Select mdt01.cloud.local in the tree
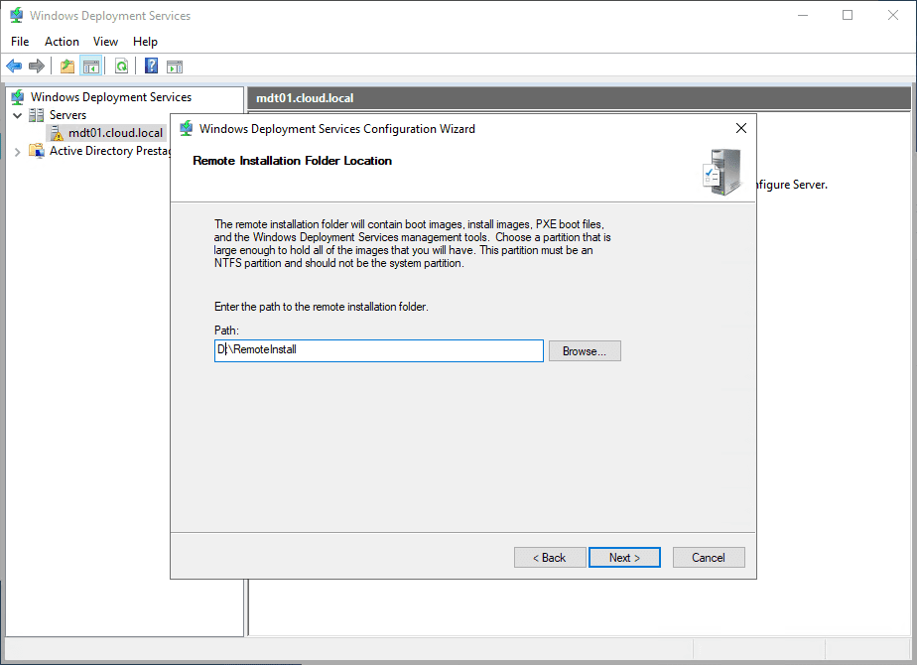Screen dimensions: 917x665 pyautogui.click(x=116, y=133)
